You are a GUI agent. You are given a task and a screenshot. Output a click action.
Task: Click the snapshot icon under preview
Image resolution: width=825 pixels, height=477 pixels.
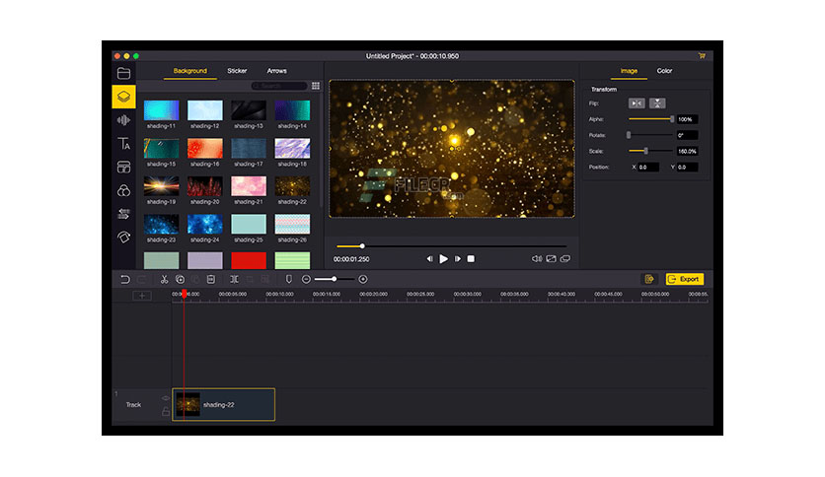pos(551,259)
